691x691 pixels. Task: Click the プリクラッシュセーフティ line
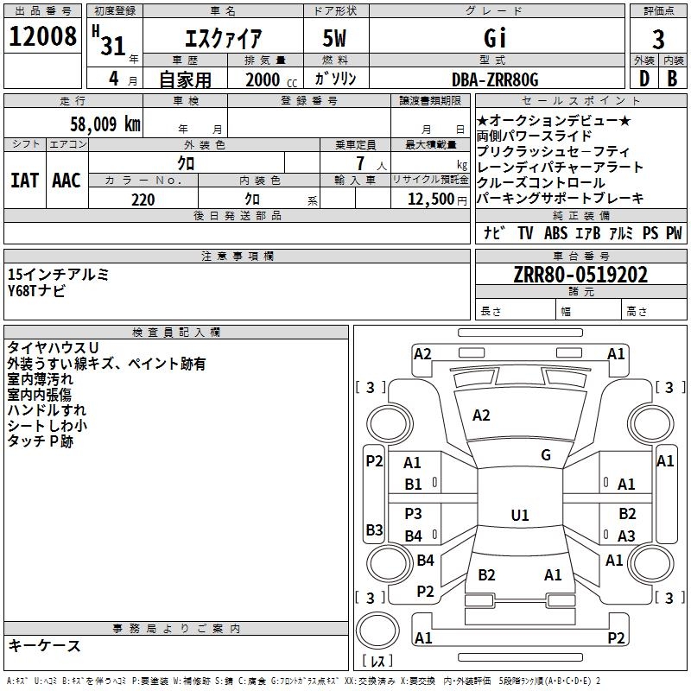coord(554,152)
